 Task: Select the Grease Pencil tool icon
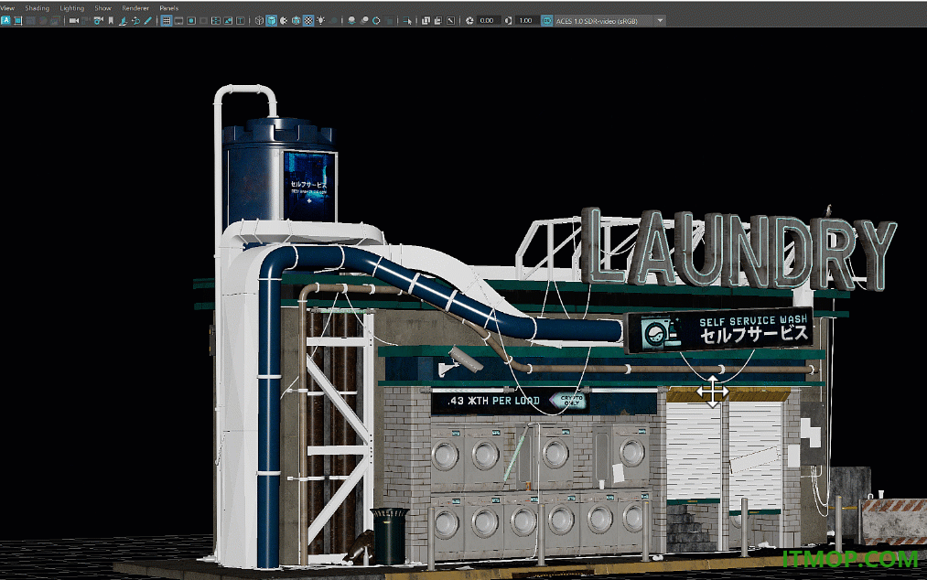tap(148, 21)
